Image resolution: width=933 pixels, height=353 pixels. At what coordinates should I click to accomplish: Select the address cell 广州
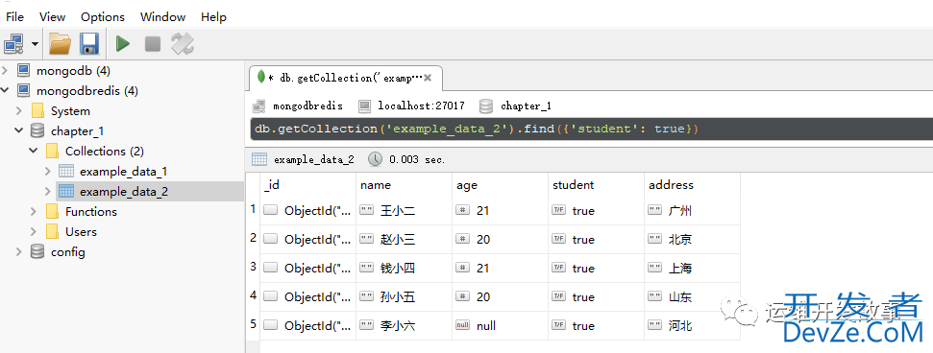click(692, 210)
